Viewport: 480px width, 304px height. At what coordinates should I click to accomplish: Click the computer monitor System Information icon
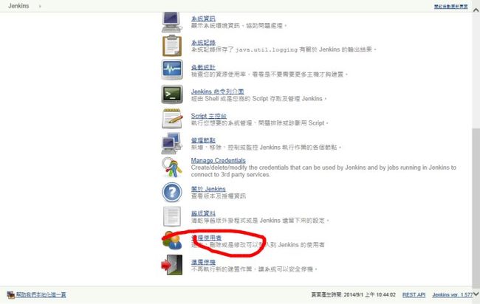pyautogui.click(x=172, y=21)
